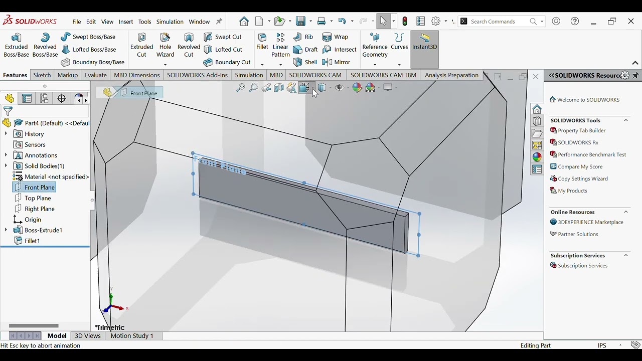This screenshot has width=642, height=361.
Task: Expand the History tree node
Action: point(6,134)
